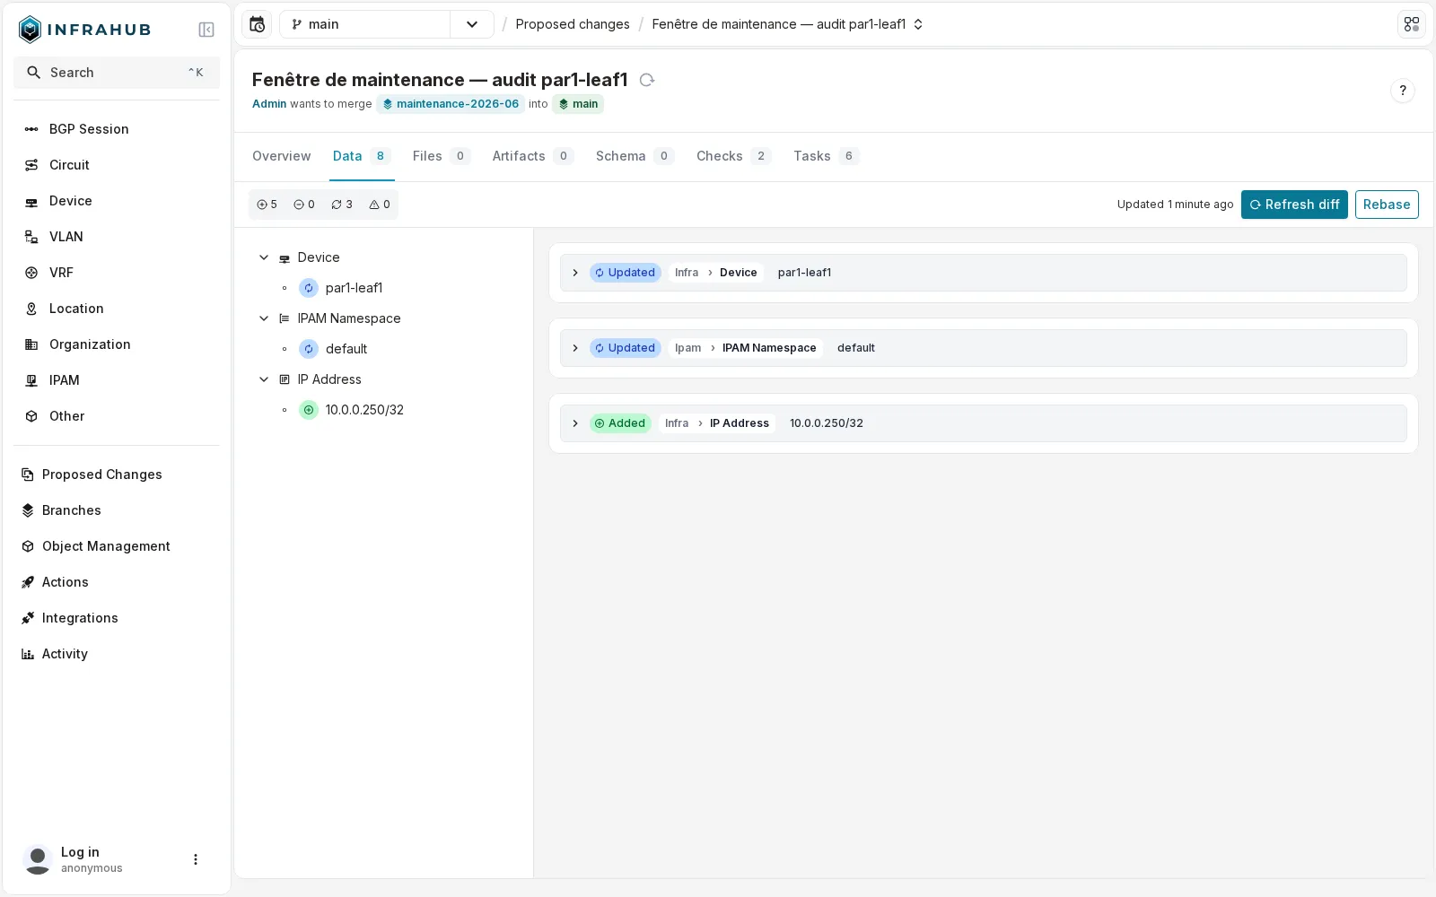Viewport: 1436px width, 897px height.
Task: Expand the Updated IPAM Namespace default card
Action: click(x=575, y=348)
